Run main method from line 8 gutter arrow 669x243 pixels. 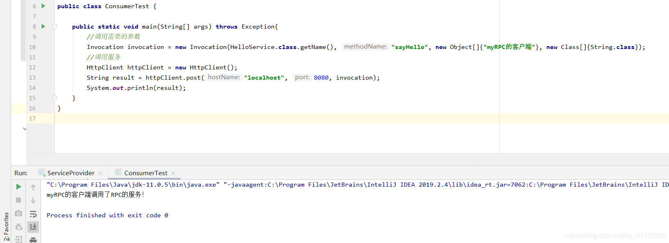(x=43, y=27)
